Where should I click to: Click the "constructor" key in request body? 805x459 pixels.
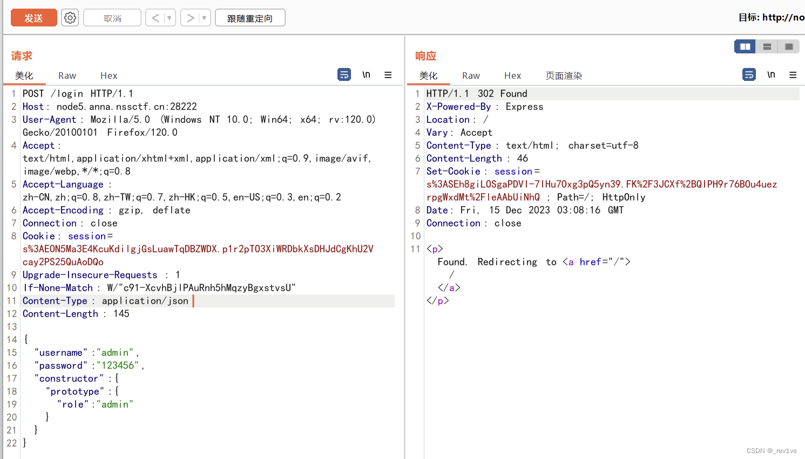(69, 378)
